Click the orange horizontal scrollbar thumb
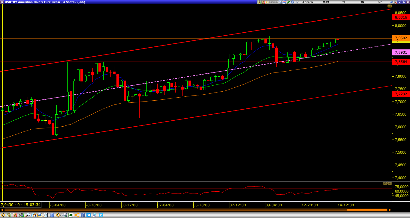 click(x=367, y=210)
